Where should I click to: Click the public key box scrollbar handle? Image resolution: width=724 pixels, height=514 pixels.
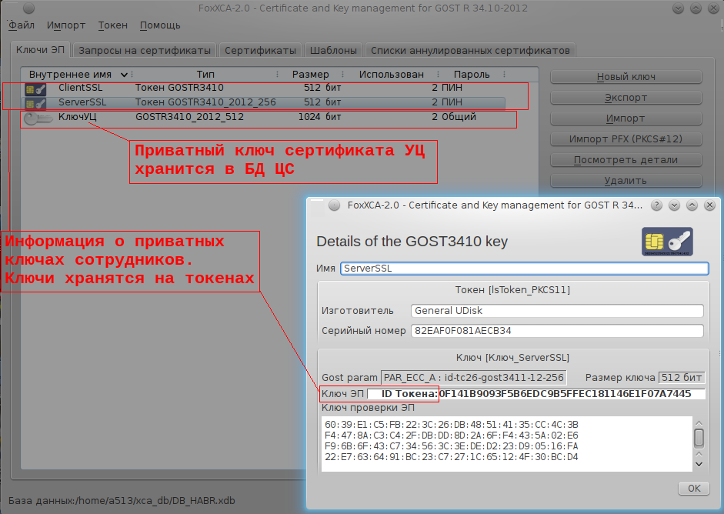pyautogui.click(x=699, y=438)
